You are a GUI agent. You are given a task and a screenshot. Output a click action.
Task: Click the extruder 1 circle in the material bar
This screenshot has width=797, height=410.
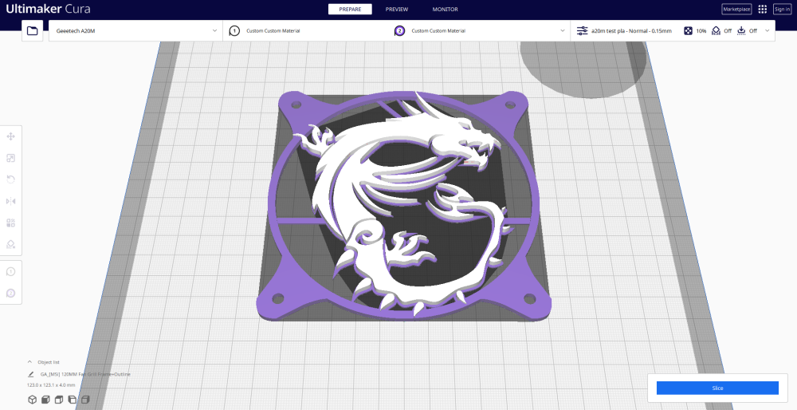tap(234, 31)
